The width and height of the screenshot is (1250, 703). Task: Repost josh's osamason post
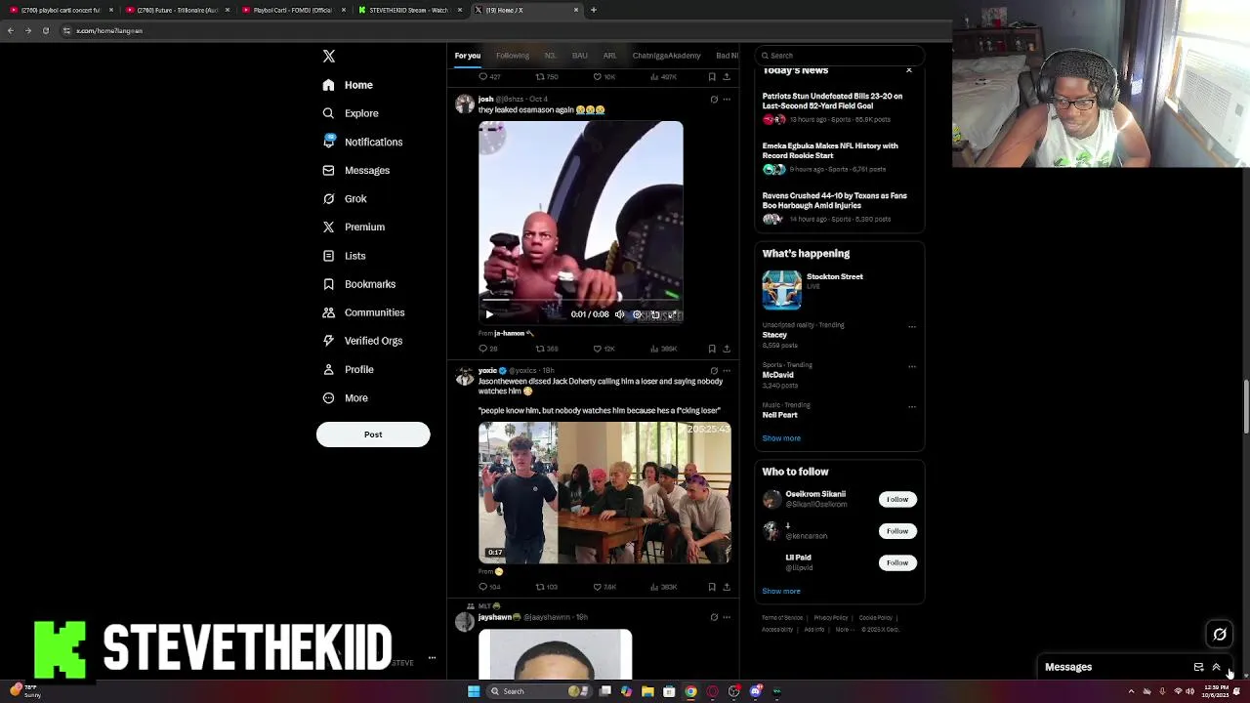click(540, 349)
